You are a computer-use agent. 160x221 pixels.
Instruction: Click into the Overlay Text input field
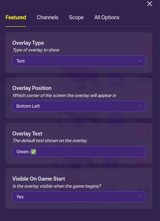coord(79,151)
